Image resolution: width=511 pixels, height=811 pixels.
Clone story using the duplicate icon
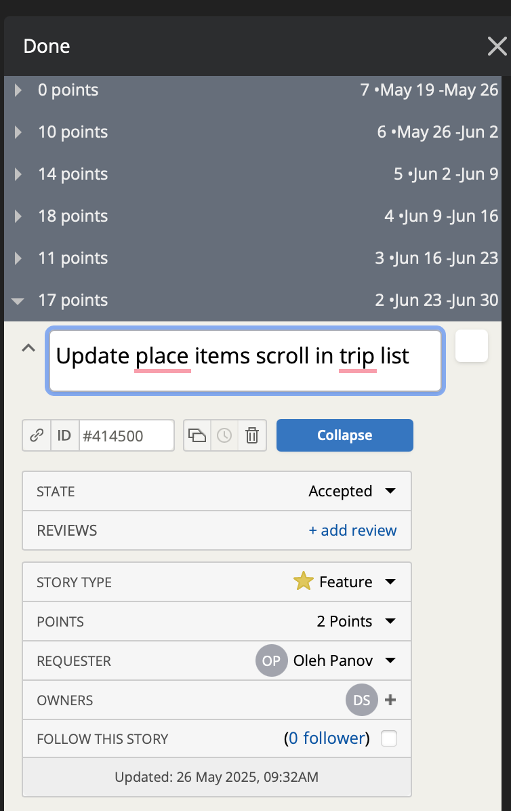pyautogui.click(x=197, y=435)
